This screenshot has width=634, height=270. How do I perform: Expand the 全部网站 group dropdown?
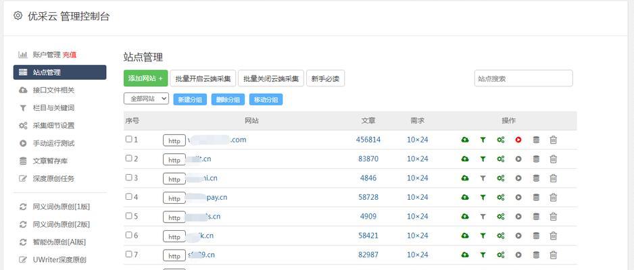pyautogui.click(x=147, y=99)
